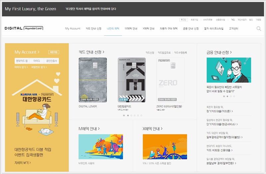266x174 pixels.
Task: Open M혜택 안내 section heading
Action: point(89,129)
